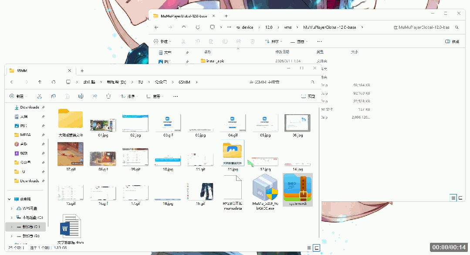Switch 65MM window to large icons view

[x=316, y=248]
